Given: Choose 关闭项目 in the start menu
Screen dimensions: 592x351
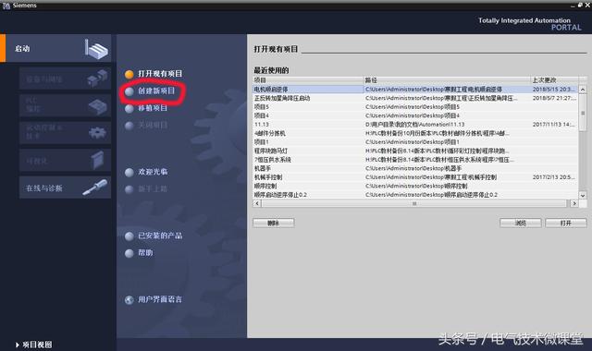Looking at the screenshot, I should pyautogui.click(x=153, y=126).
